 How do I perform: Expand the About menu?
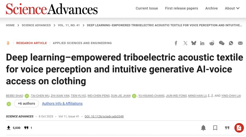point(232,8)
